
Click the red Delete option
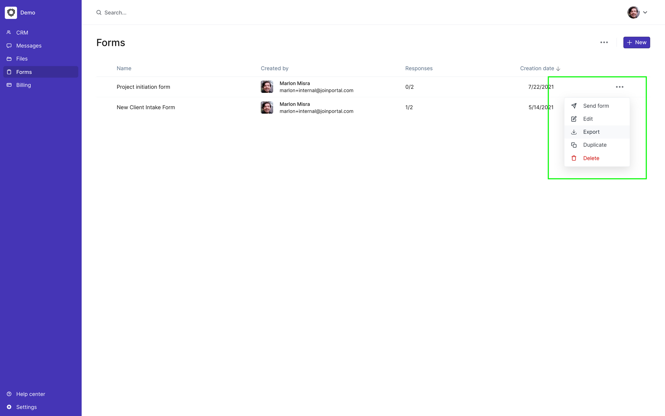click(591, 158)
